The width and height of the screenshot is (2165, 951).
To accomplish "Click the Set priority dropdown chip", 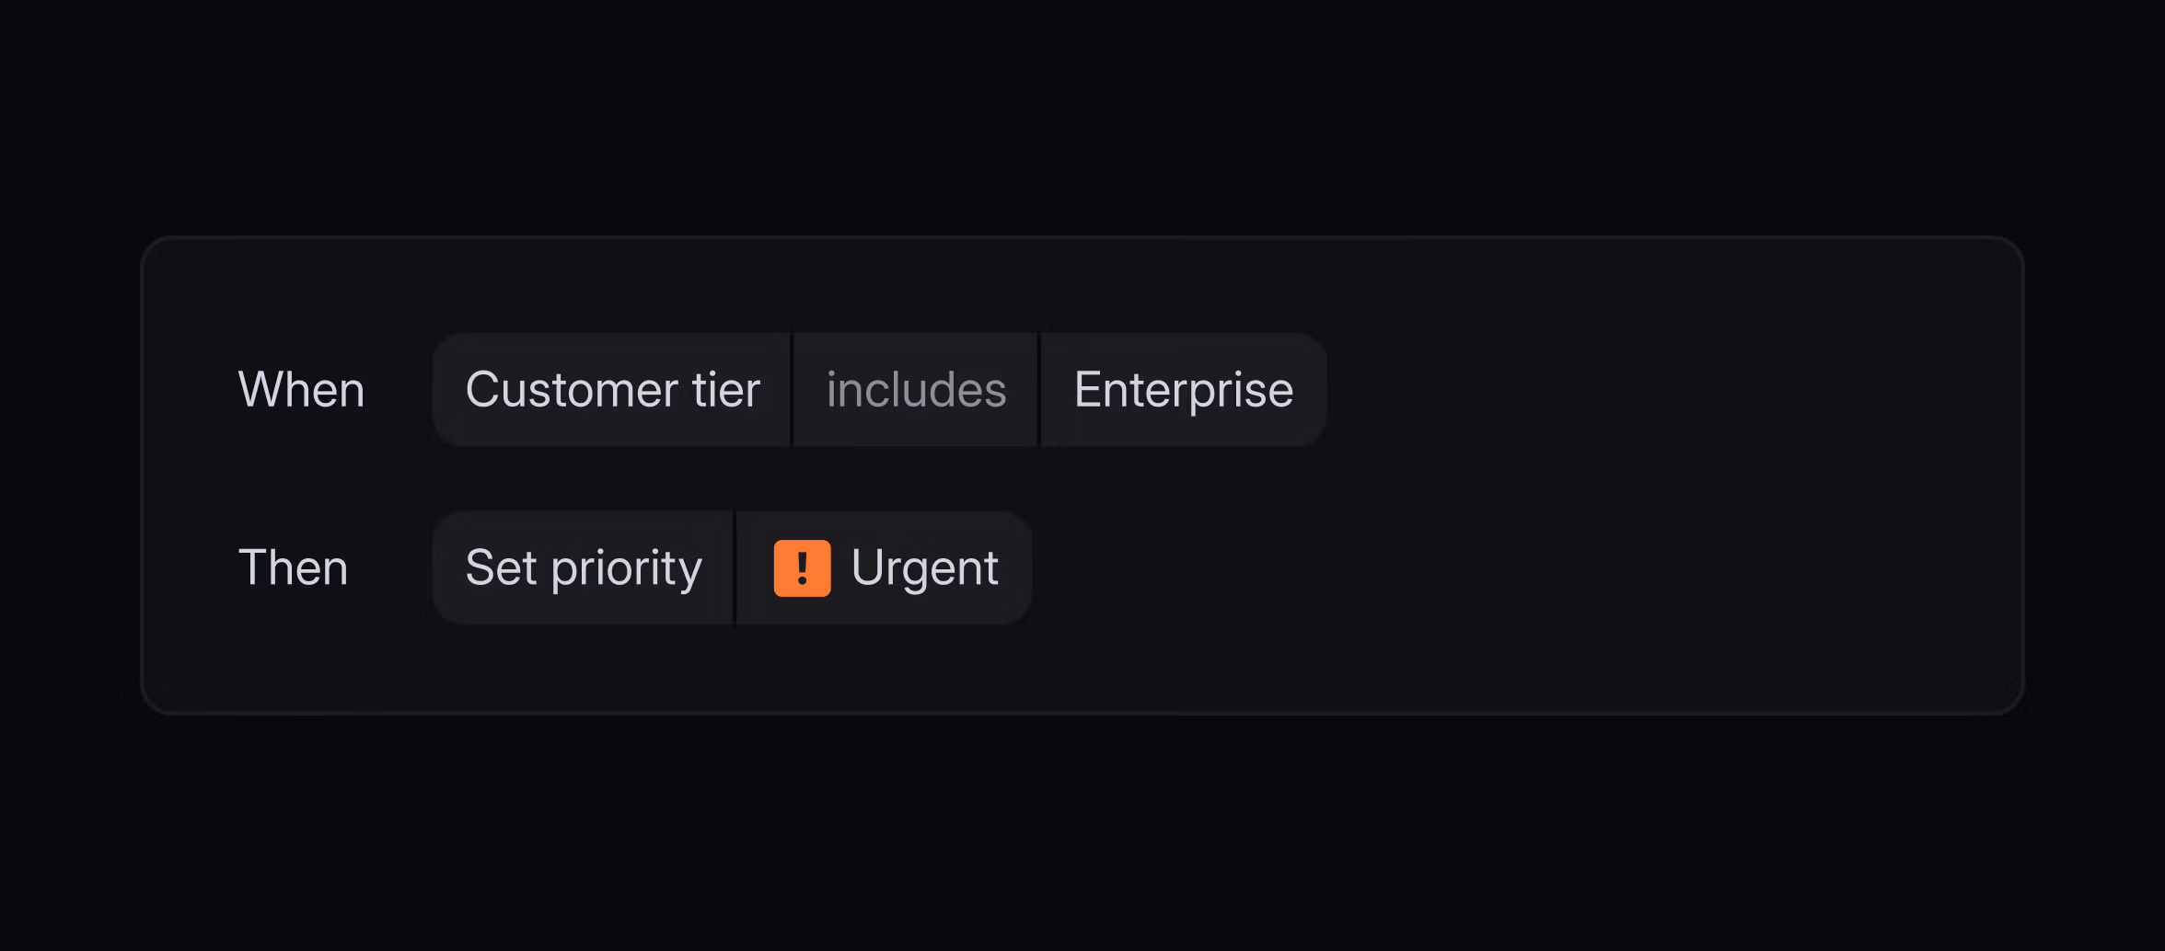I will coord(583,567).
